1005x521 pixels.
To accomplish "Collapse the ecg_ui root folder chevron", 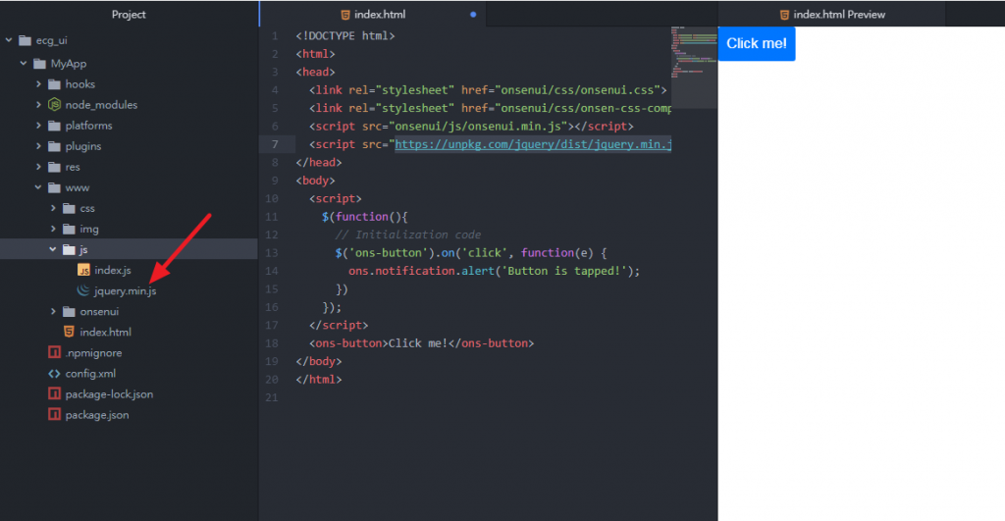I will [x=9, y=40].
